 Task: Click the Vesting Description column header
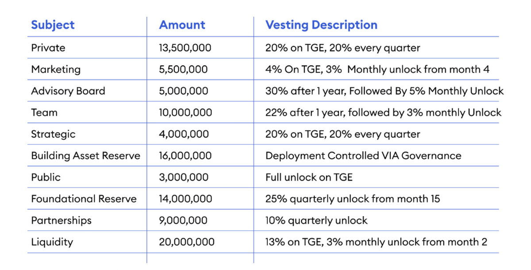pyautogui.click(x=321, y=25)
